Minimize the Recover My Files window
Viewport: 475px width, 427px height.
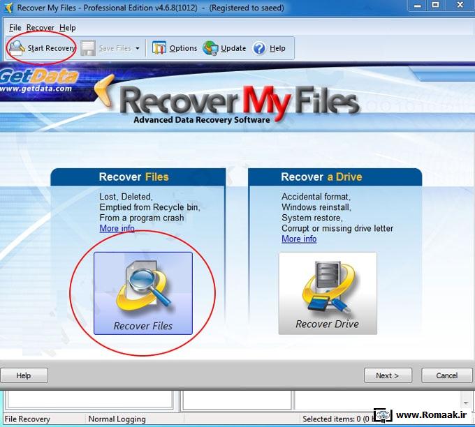tap(418, 5)
